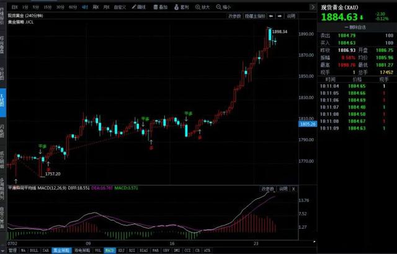This screenshot has height=254, width=397.
Task: Select the highlighted MACD indicator tab
Action: coord(110,250)
